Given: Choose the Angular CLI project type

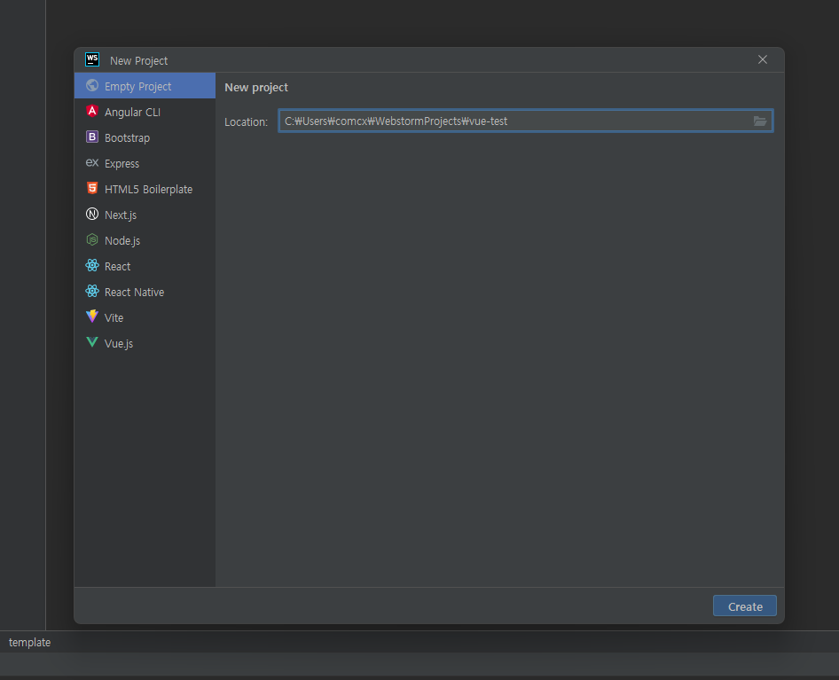Looking at the screenshot, I should (145, 112).
